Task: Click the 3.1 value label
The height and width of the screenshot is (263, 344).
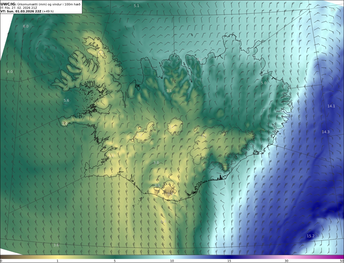Action: 169,91
